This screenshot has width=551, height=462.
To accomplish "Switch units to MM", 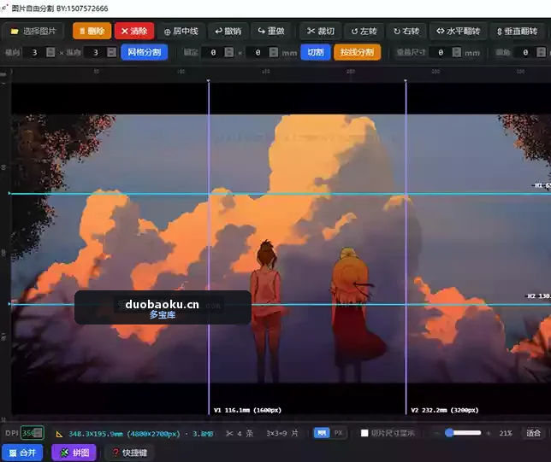I will [x=322, y=433].
